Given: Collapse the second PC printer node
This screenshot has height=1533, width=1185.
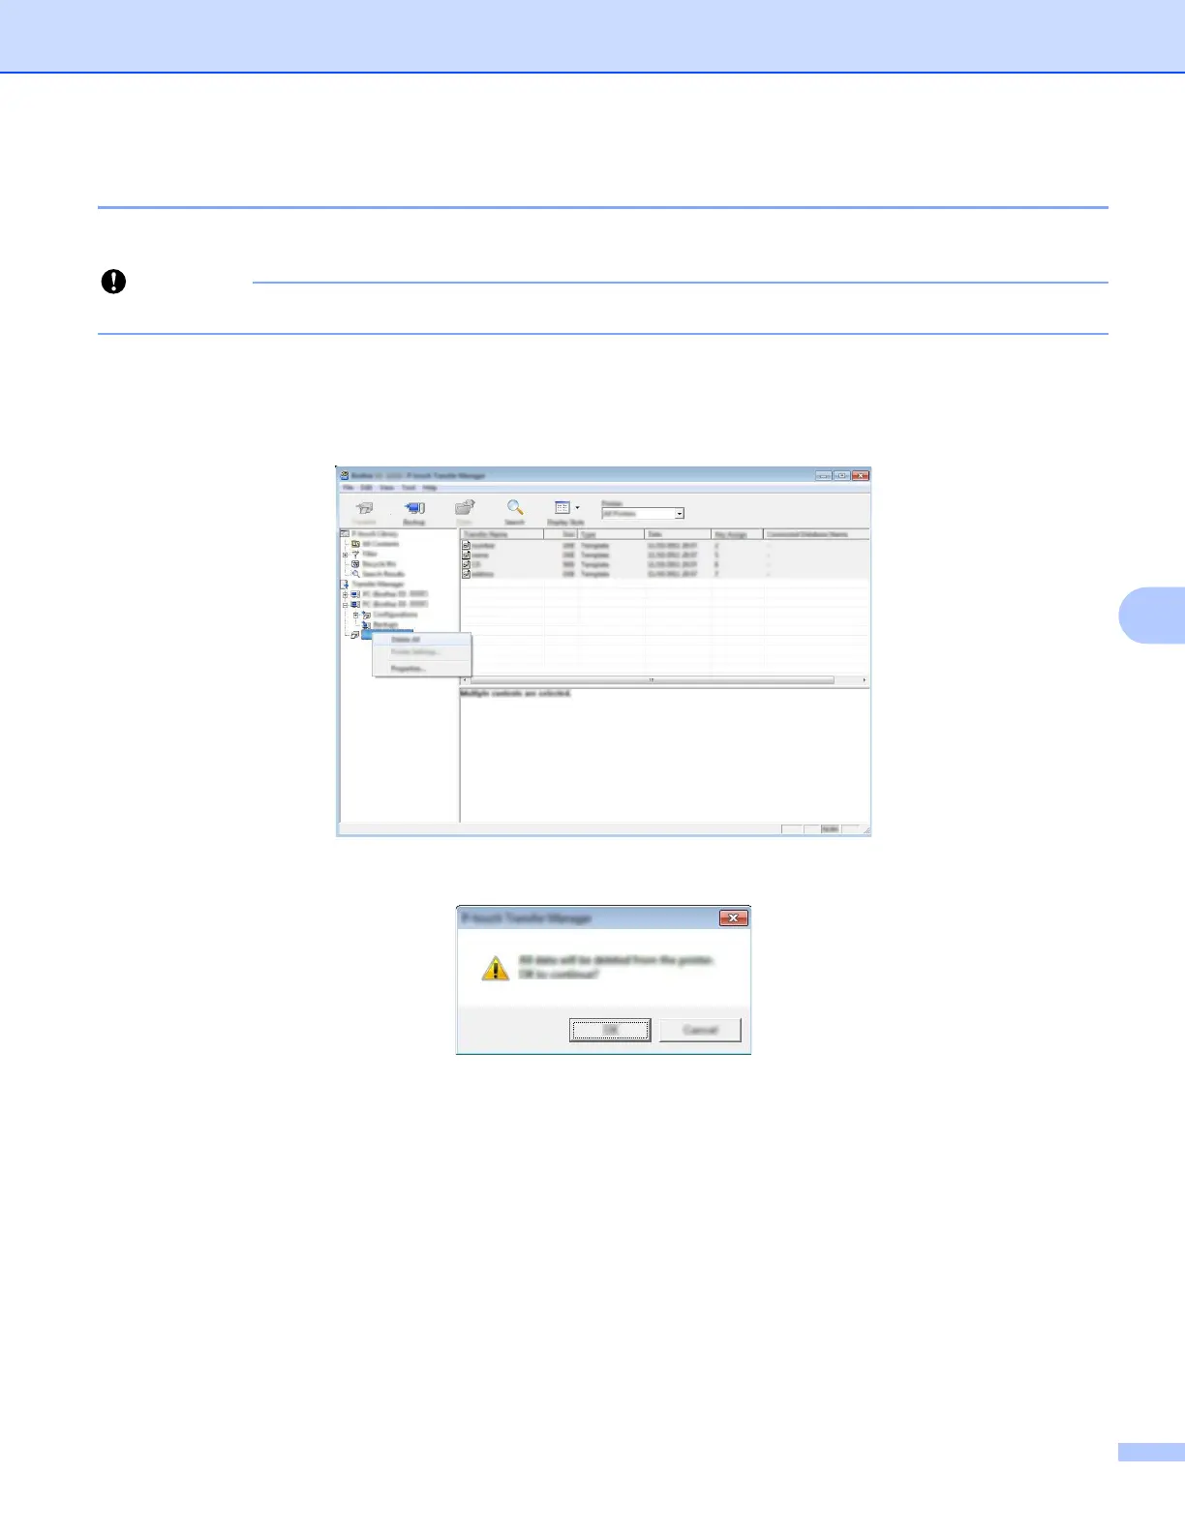Looking at the screenshot, I should (345, 605).
